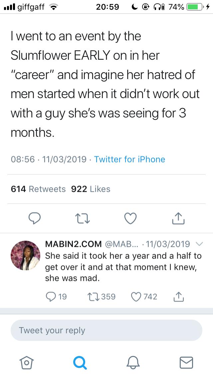Like the main Slumflower tweet
The height and width of the screenshot is (379, 213).
pyautogui.click(x=130, y=218)
